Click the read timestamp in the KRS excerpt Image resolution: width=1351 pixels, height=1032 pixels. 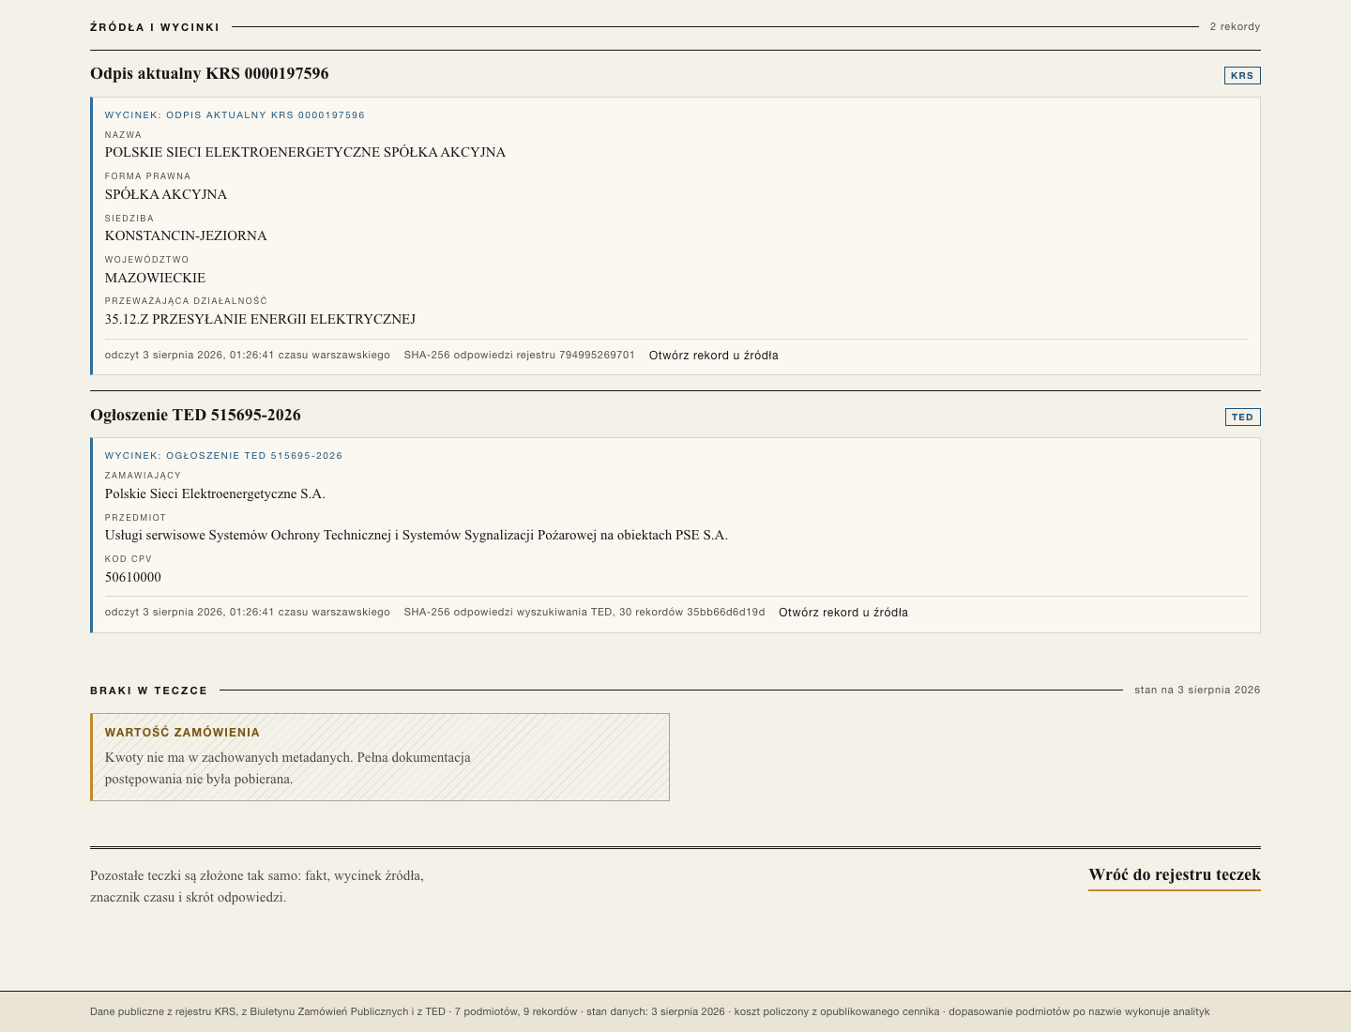pyautogui.click(x=248, y=356)
